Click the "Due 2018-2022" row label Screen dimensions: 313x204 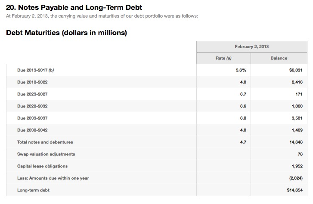tap(31, 82)
